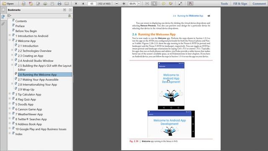This screenshot has width=268, height=151.
Task: Select the Index bookmark
Action: [19, 134]
